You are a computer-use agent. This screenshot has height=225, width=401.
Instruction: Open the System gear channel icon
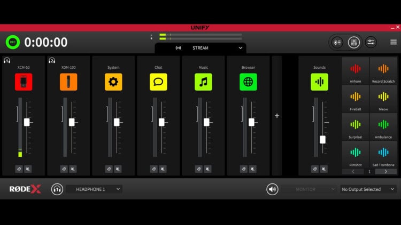click(x=113, y=82)
